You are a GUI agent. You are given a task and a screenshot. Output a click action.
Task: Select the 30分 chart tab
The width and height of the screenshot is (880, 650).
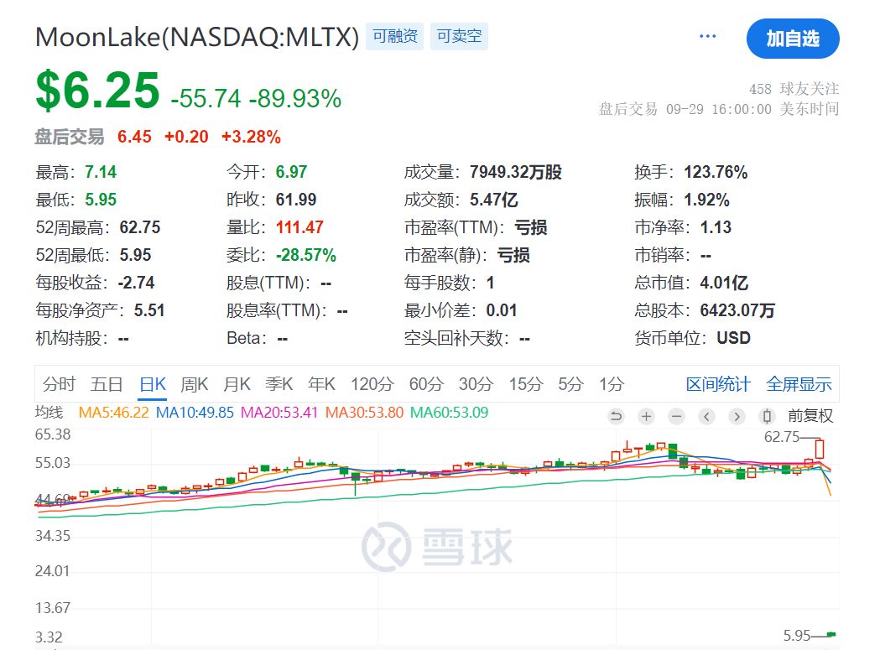pos(476,384)
